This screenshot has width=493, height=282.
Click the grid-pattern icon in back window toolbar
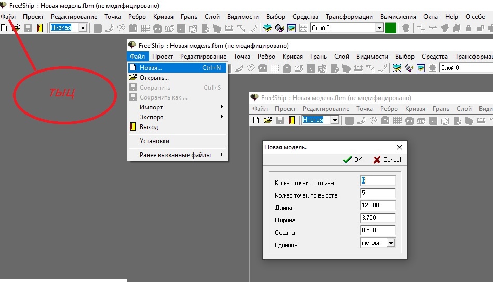click(x=145, y=28)
